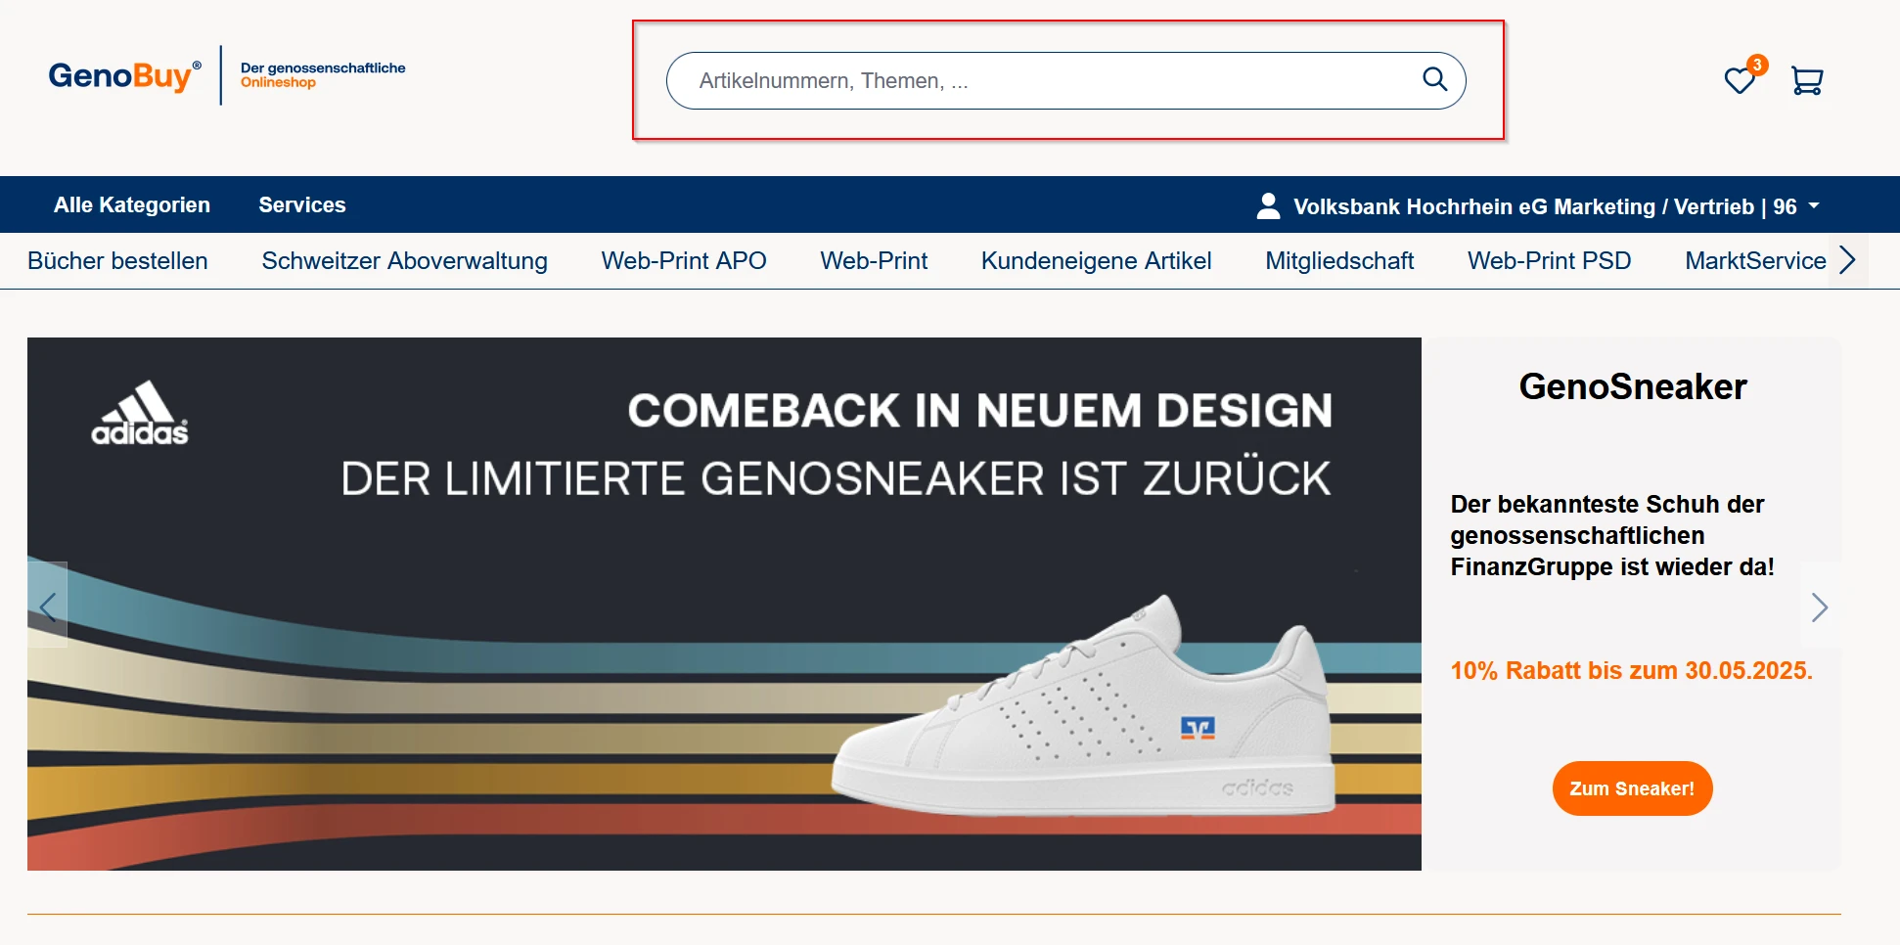Viewport: 1900px width, 945px height.
Task: Click Zum Sneaker! button
Action: (x=1631, y=788)
